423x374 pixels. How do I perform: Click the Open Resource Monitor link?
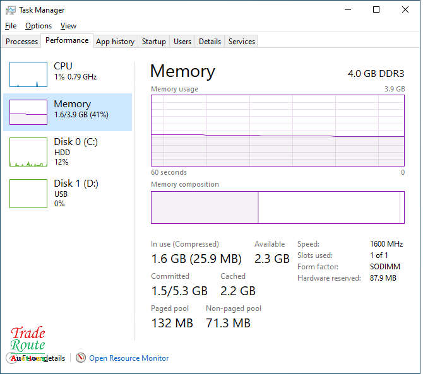coord(129,358)
